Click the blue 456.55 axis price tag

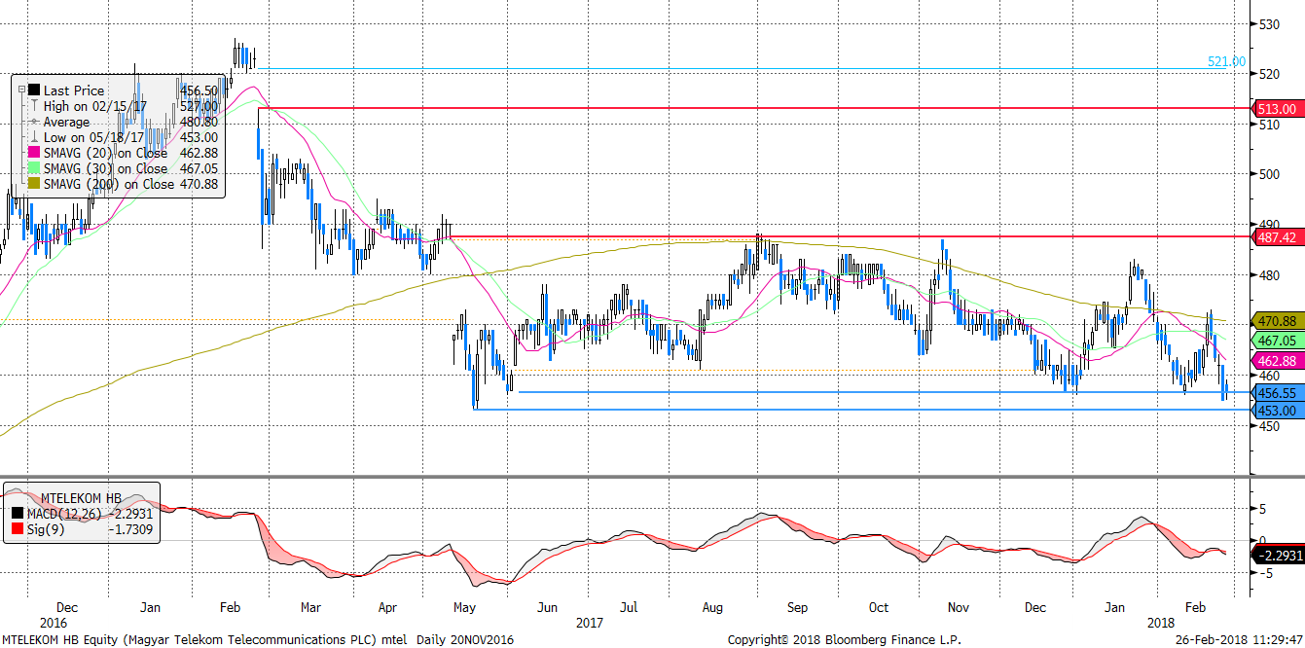click(x=1277, y=393)
